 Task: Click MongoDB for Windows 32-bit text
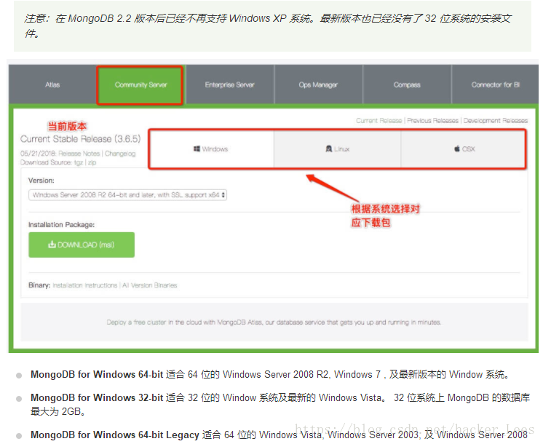[x=97, y=397]
